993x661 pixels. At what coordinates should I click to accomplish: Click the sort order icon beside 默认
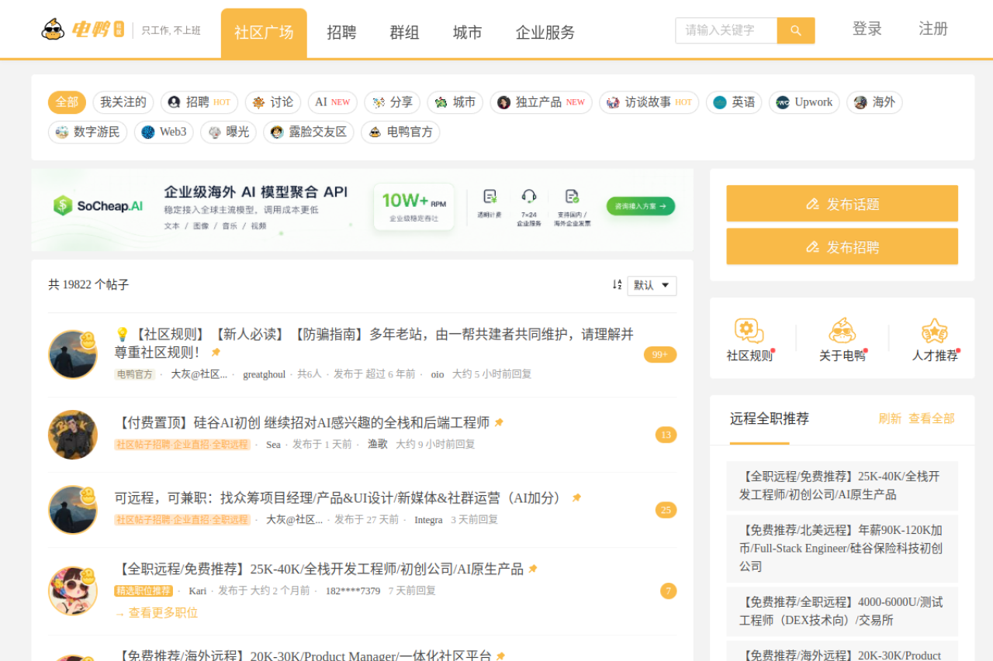point(617,285)
